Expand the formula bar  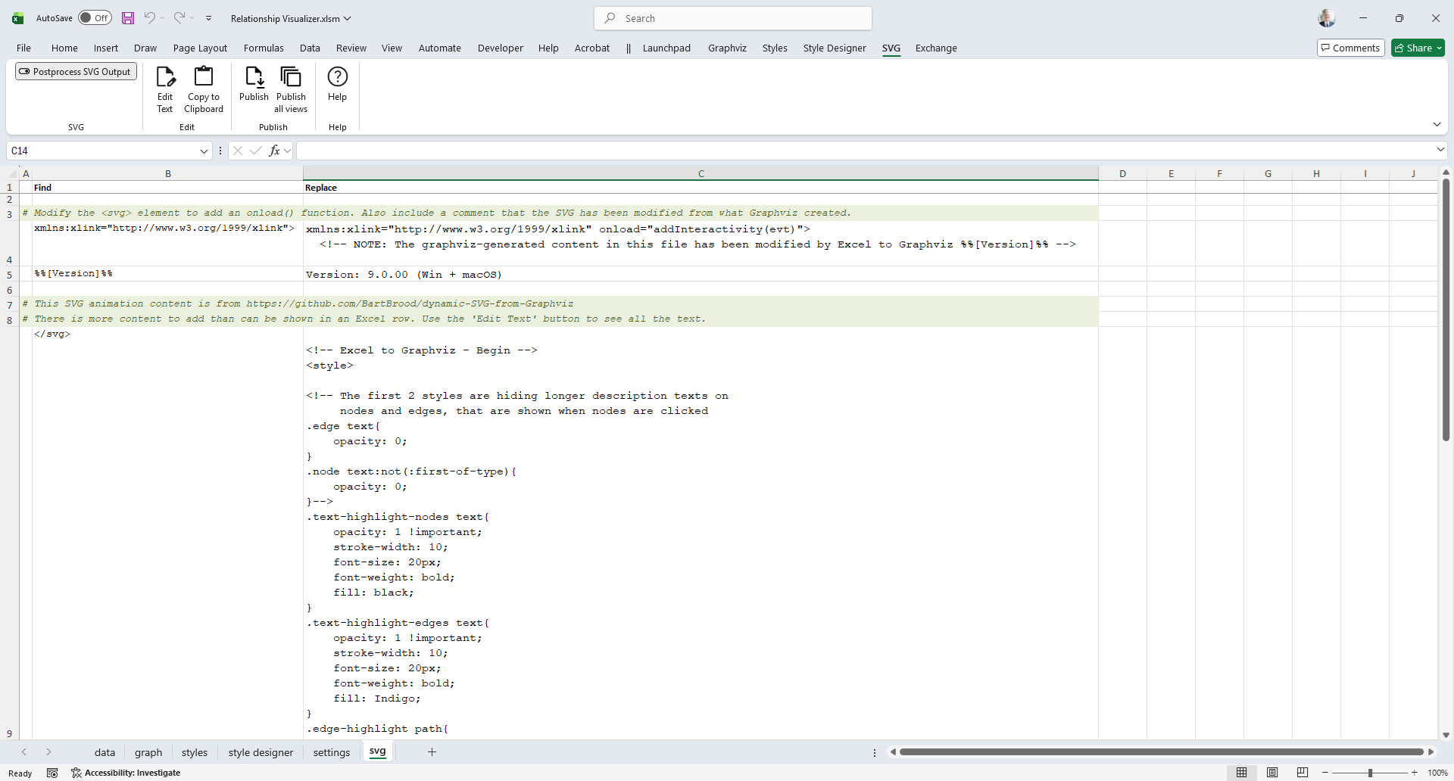pos(1440,151)
